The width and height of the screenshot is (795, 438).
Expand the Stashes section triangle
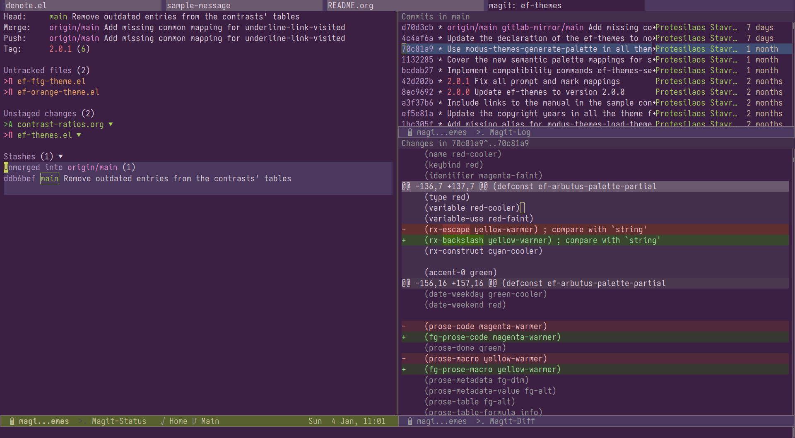coord(60,156)
